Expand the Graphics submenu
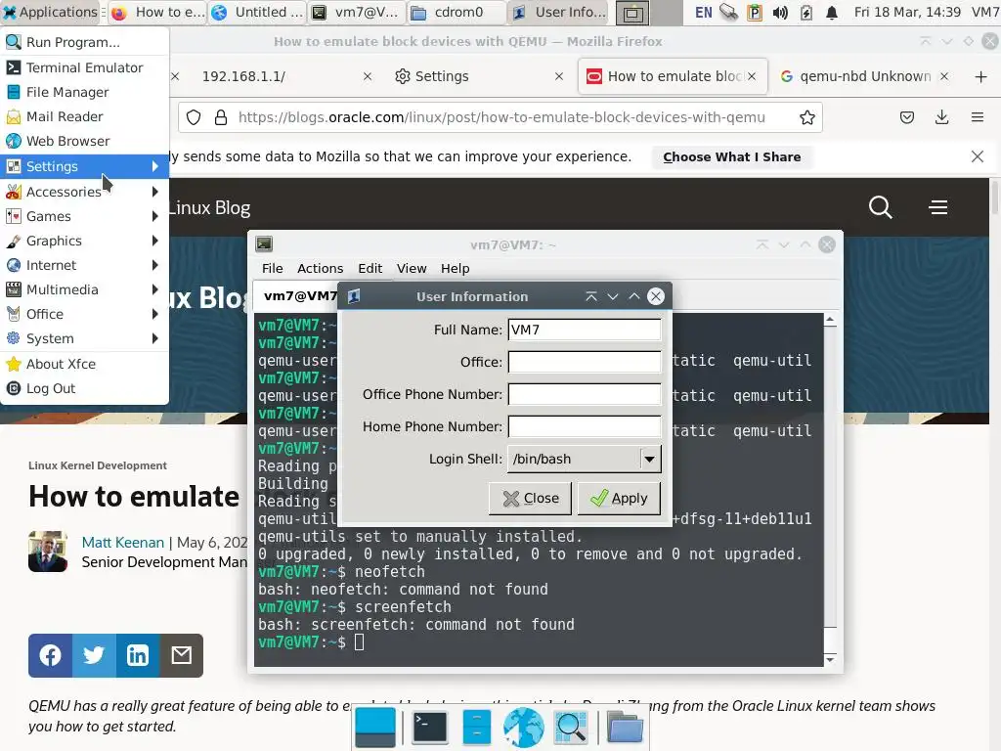The width and height of the screenshot is (1001, 751). pos(84,241)
